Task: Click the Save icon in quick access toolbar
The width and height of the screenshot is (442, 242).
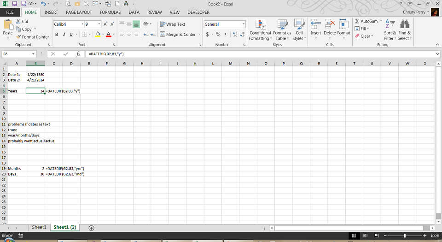Action: 14,4
